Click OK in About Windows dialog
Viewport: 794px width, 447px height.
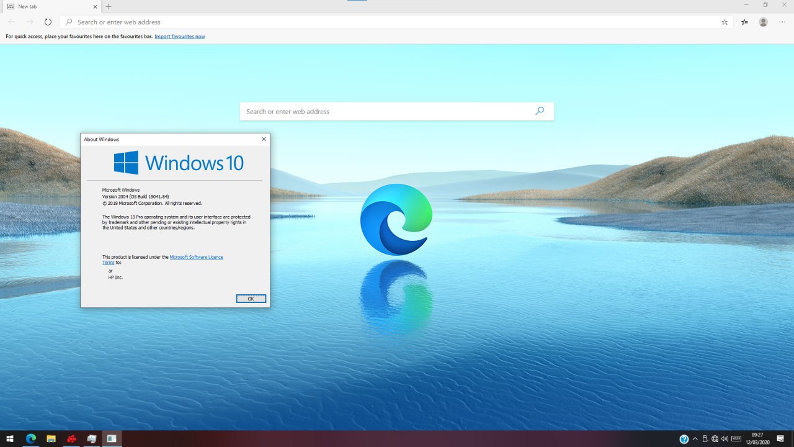[251, 299]
